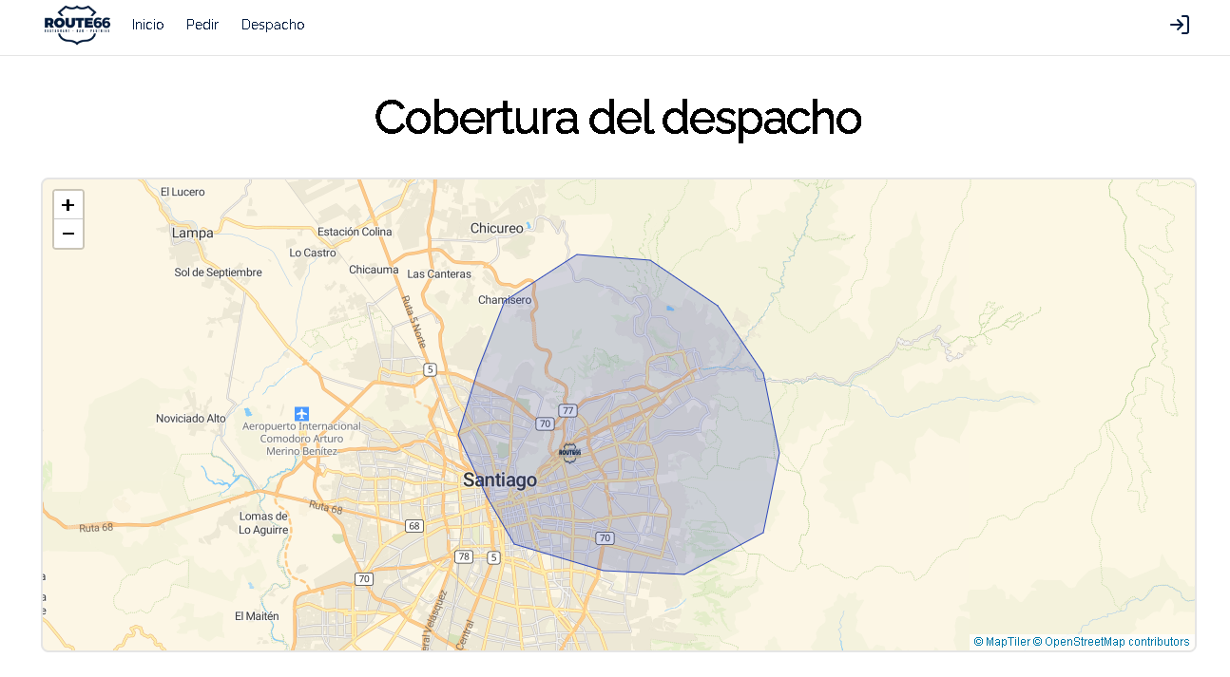Screen dimensions: 1230x677
Task: Go to the Pedir menu item
Action: (x=202, y=25)
